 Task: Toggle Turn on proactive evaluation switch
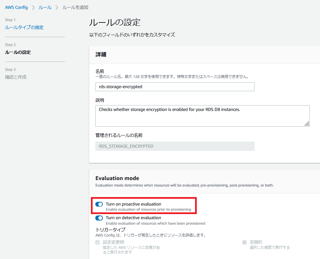99,204
